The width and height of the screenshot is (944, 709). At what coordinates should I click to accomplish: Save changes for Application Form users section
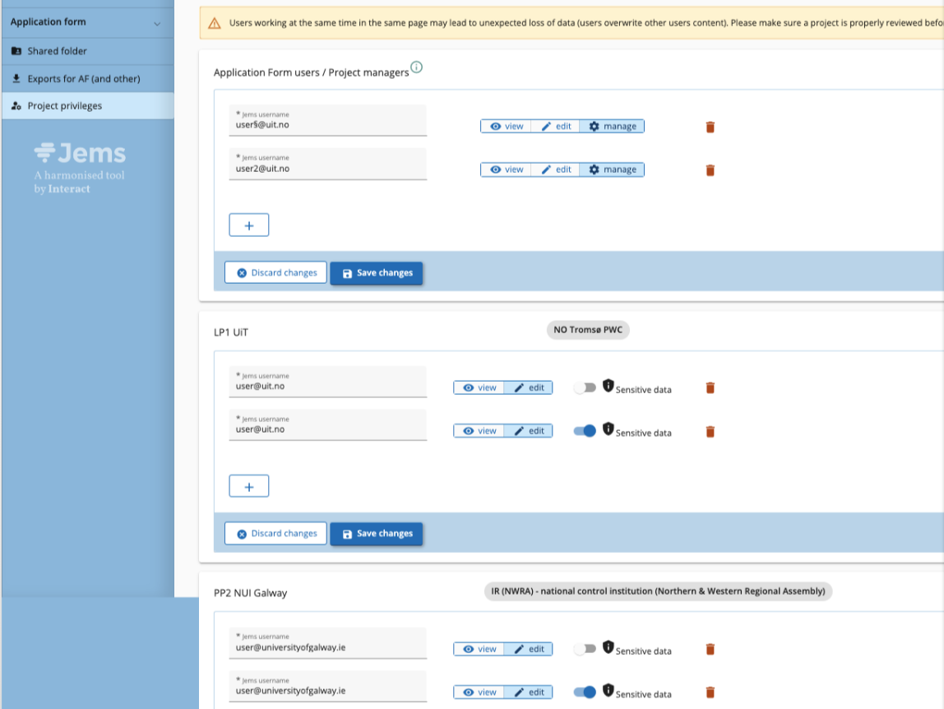(x=377, y=273)
